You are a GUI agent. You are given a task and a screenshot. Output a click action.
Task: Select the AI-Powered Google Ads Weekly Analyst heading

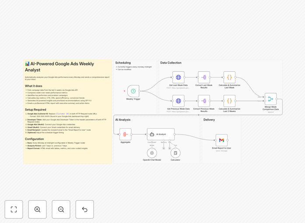60,67
